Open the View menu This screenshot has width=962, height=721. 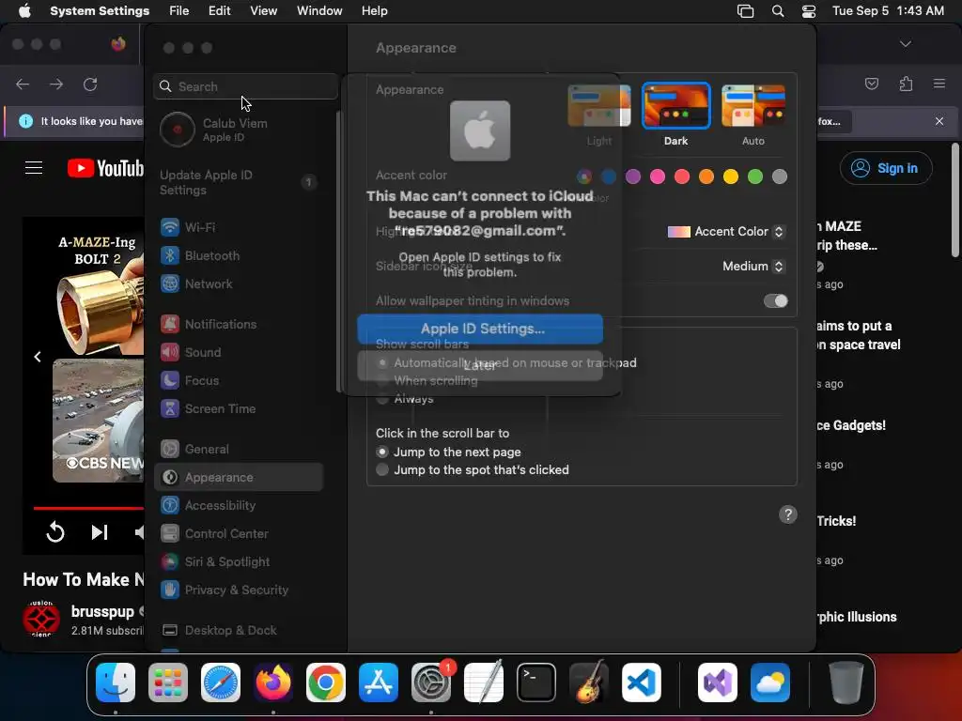[264, 11]
